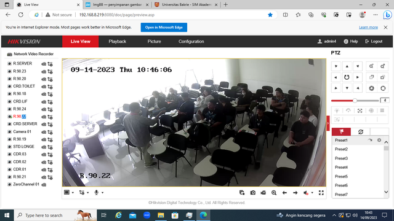Go to previous page with left arrow
The image size is (394, 221).
pos(284,193)
